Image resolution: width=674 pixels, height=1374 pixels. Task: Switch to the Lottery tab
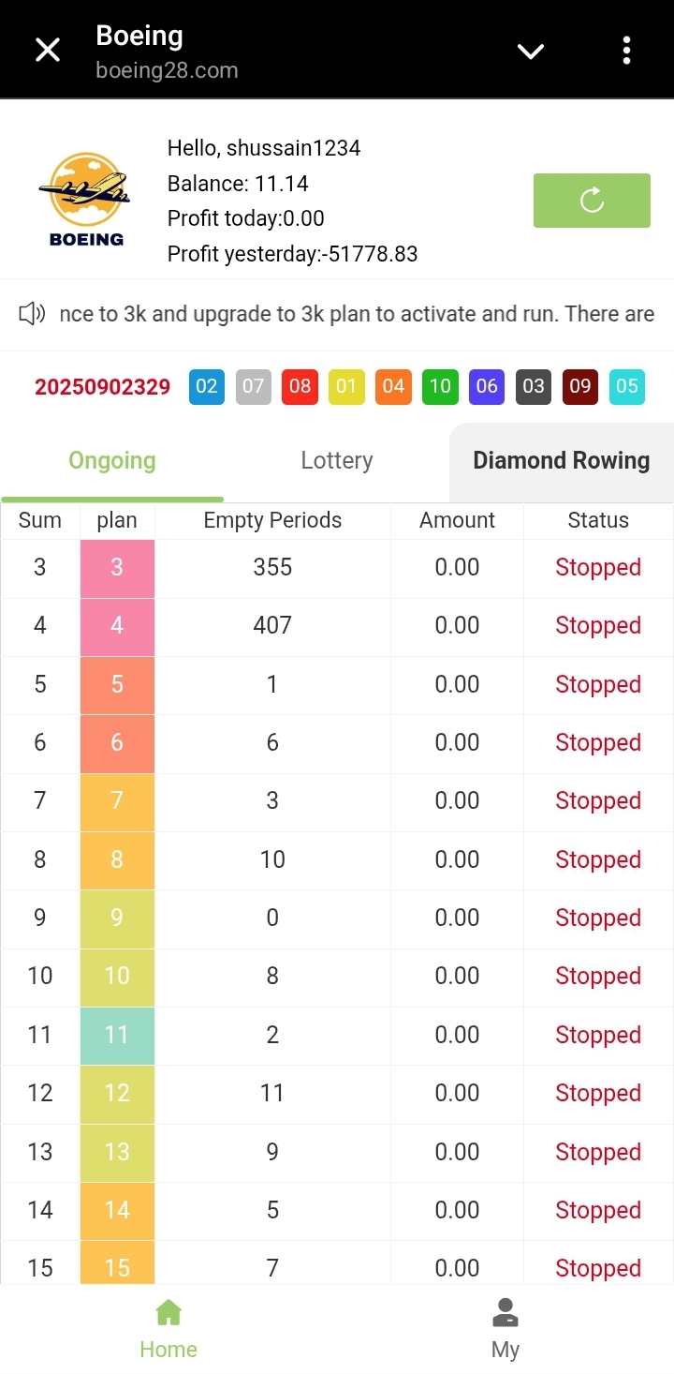coord(337,460)
